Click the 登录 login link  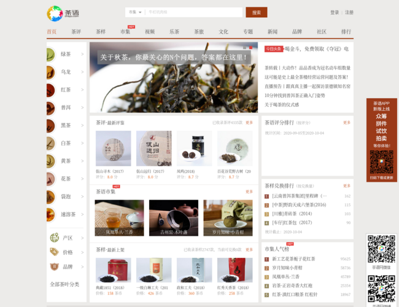[335, 12]
